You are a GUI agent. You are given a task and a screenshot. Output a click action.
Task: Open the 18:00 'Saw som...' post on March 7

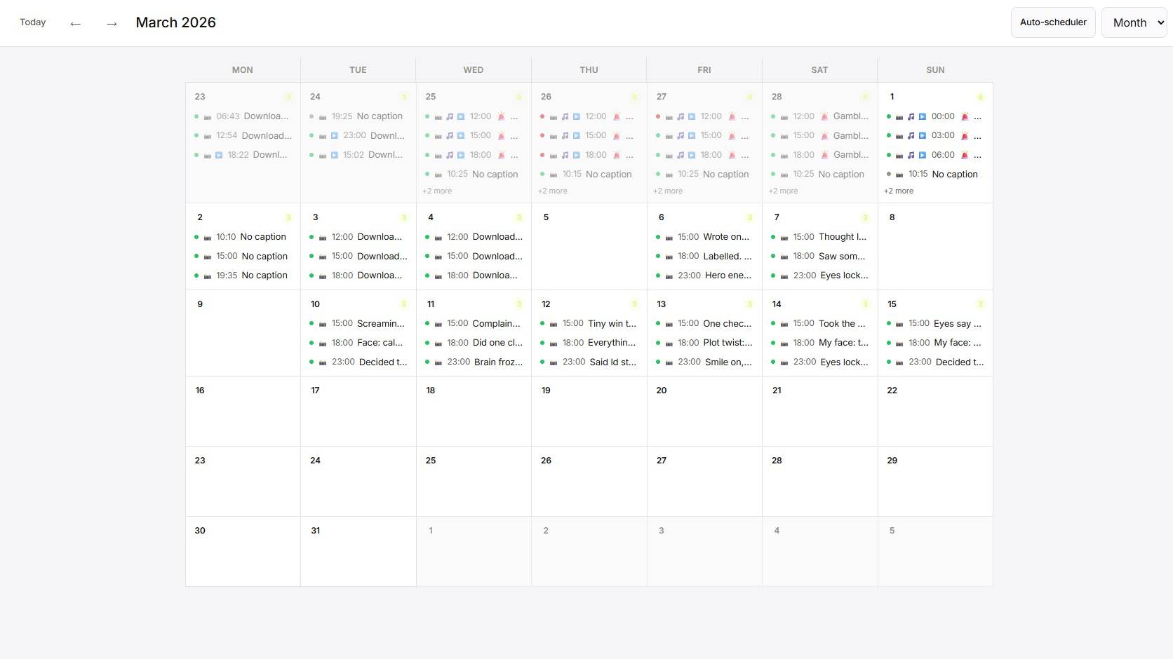pyautogui.click(x=819, y=256)
